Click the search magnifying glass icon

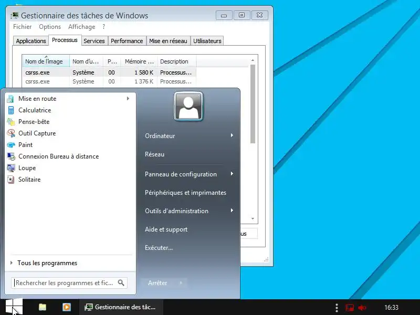click(121, 282)
